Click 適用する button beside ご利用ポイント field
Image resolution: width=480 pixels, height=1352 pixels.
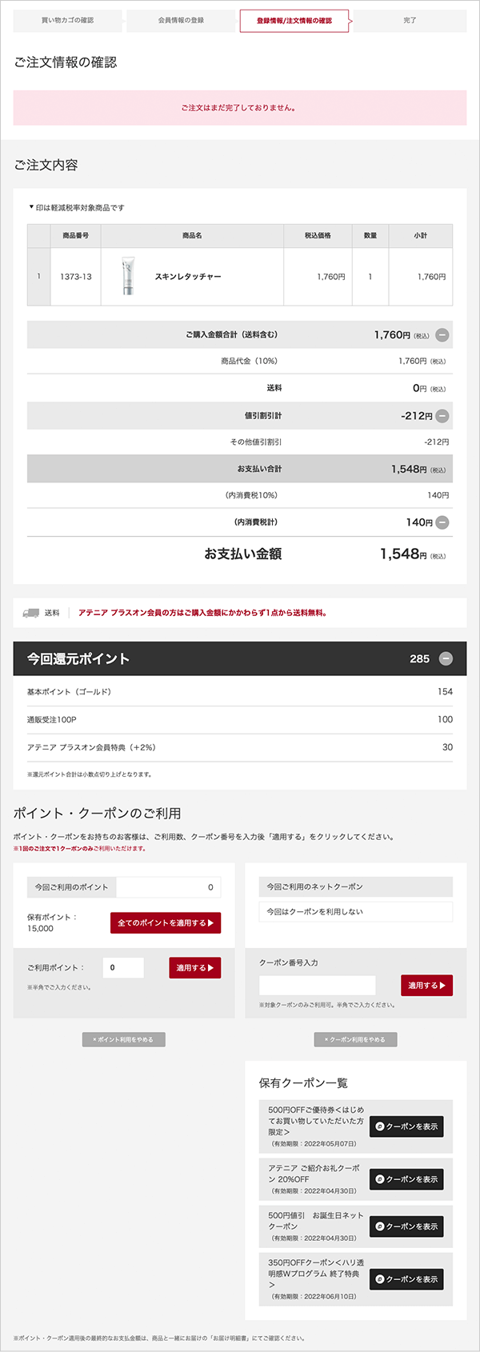click(194, 968)
